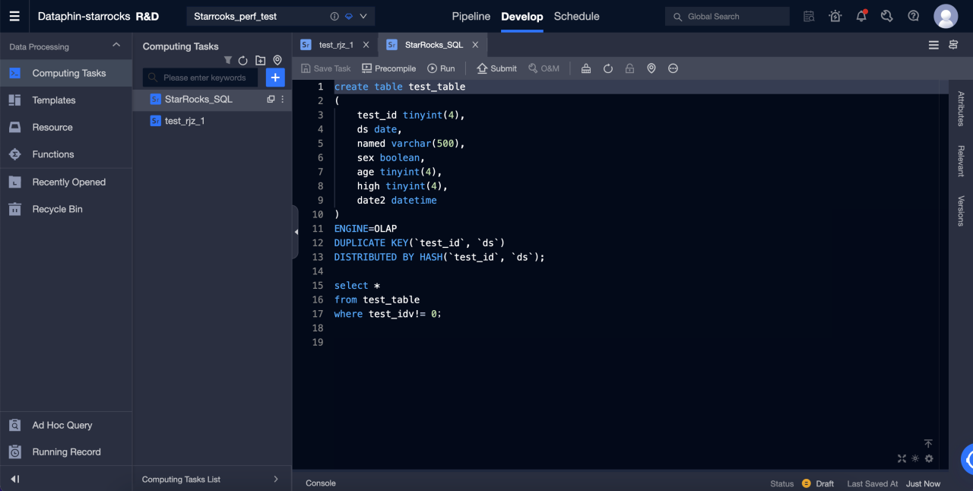Submit the current task
973x491 pixels.
496,68
